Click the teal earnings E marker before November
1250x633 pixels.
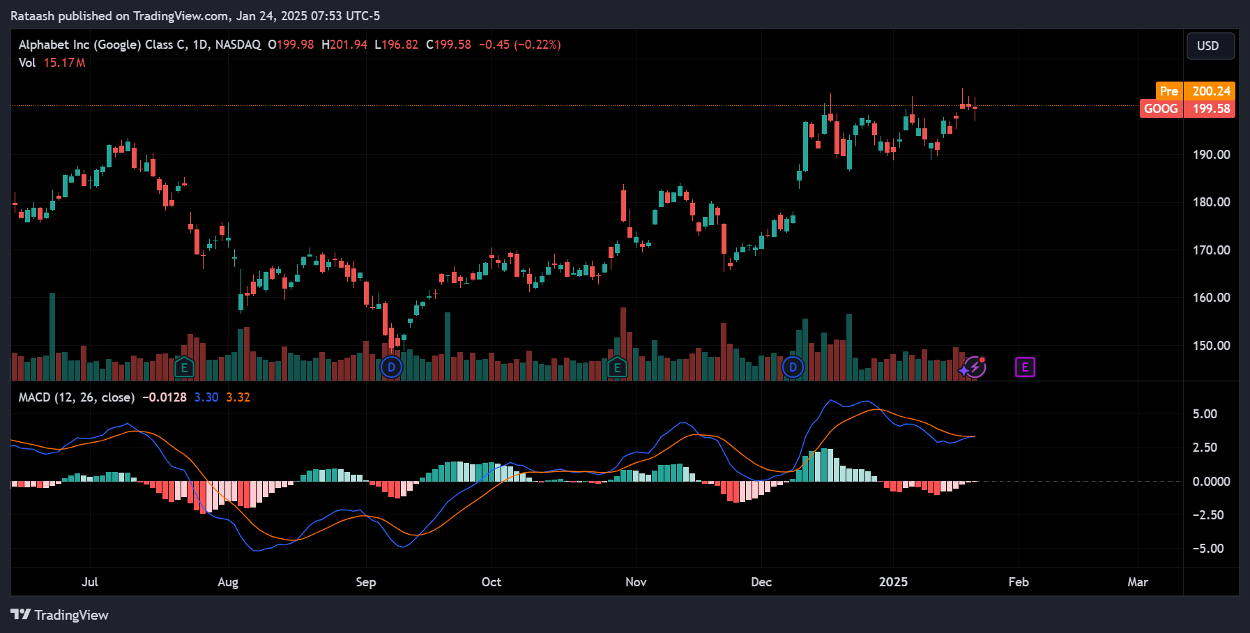617,367
